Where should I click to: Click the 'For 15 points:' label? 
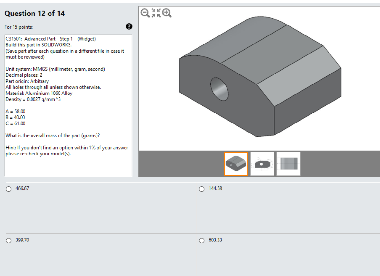tap(19, 27)
